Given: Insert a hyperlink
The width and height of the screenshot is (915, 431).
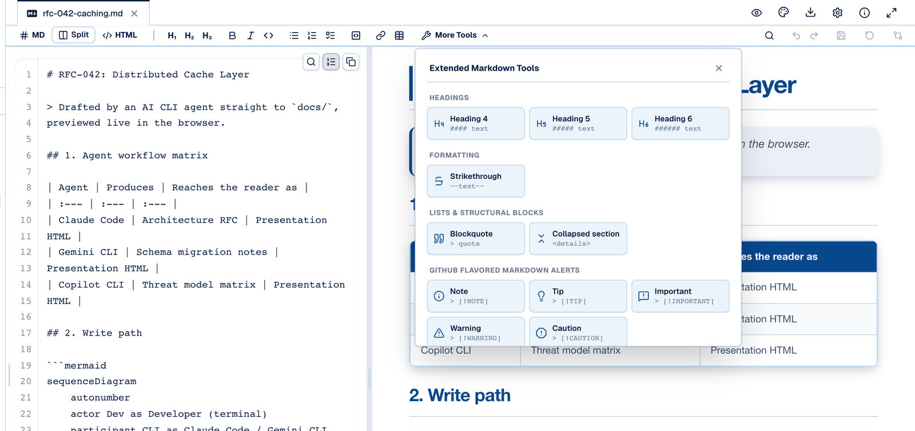Looking at the screenshot, I should 381,35.
